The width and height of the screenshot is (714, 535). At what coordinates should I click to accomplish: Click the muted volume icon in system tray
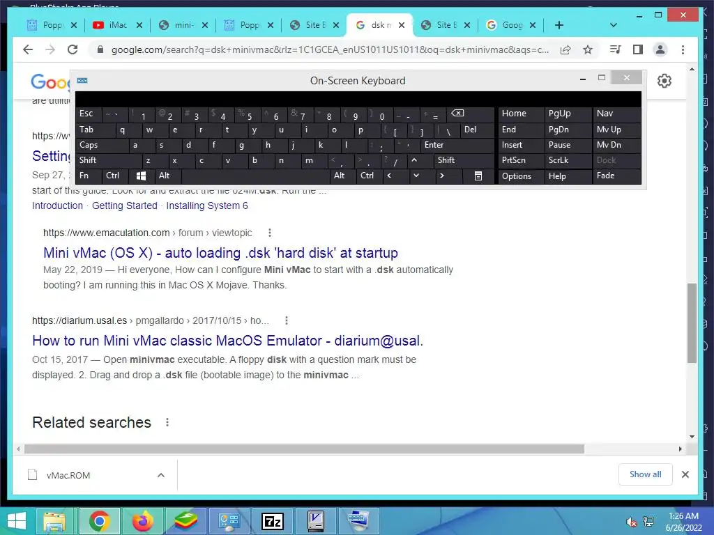point(631,522)
